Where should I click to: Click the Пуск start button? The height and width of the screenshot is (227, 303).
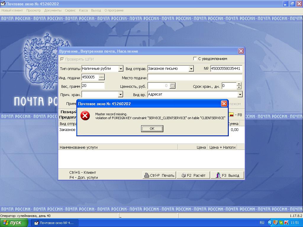(14, 223)
